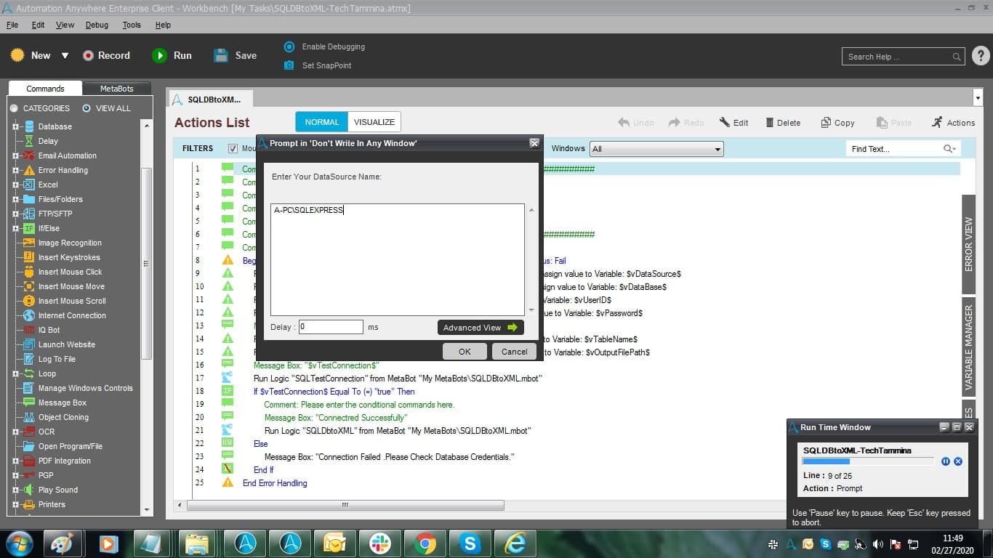
Task: Click the green Run icon
Action: click(x=159, y=55)
